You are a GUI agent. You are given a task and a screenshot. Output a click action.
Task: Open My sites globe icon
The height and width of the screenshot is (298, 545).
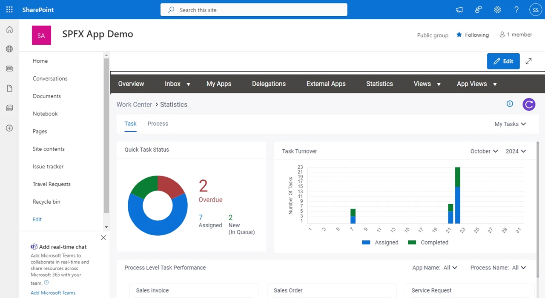coord(9,49)
